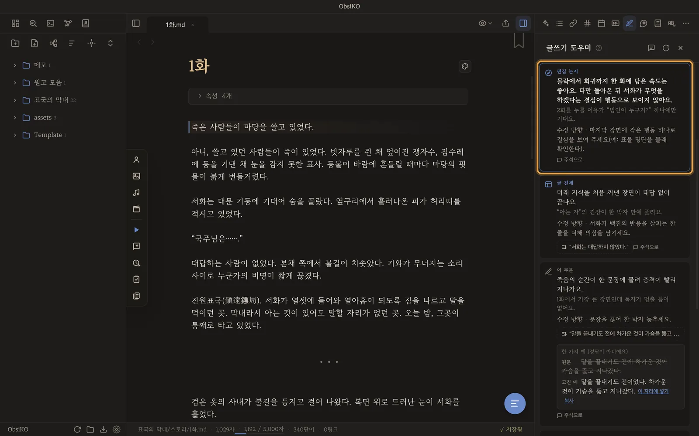699x436 pixels.
Task: Click the reload icon in bottom bar
Action: pyautogui.click(x=77, y=429)
